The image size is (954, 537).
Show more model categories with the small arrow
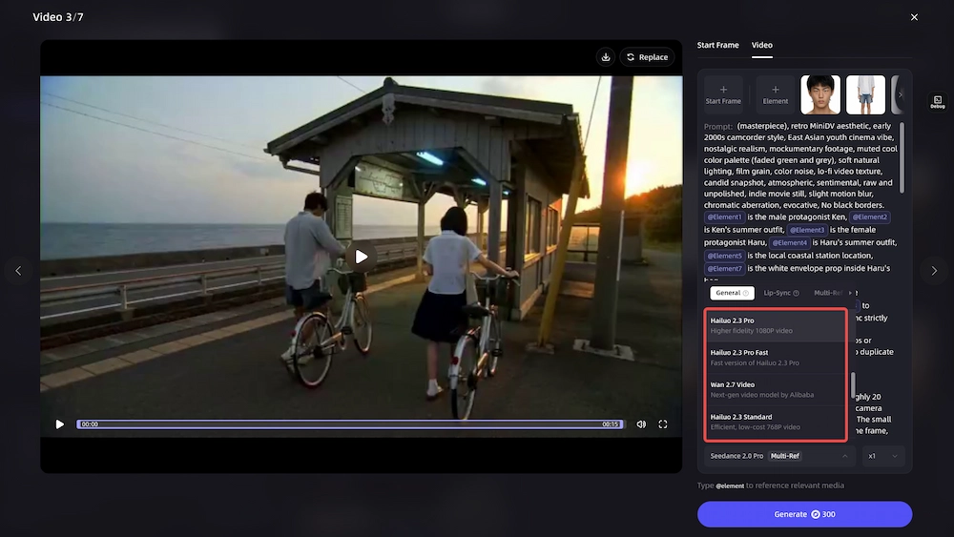coord(851,293)
